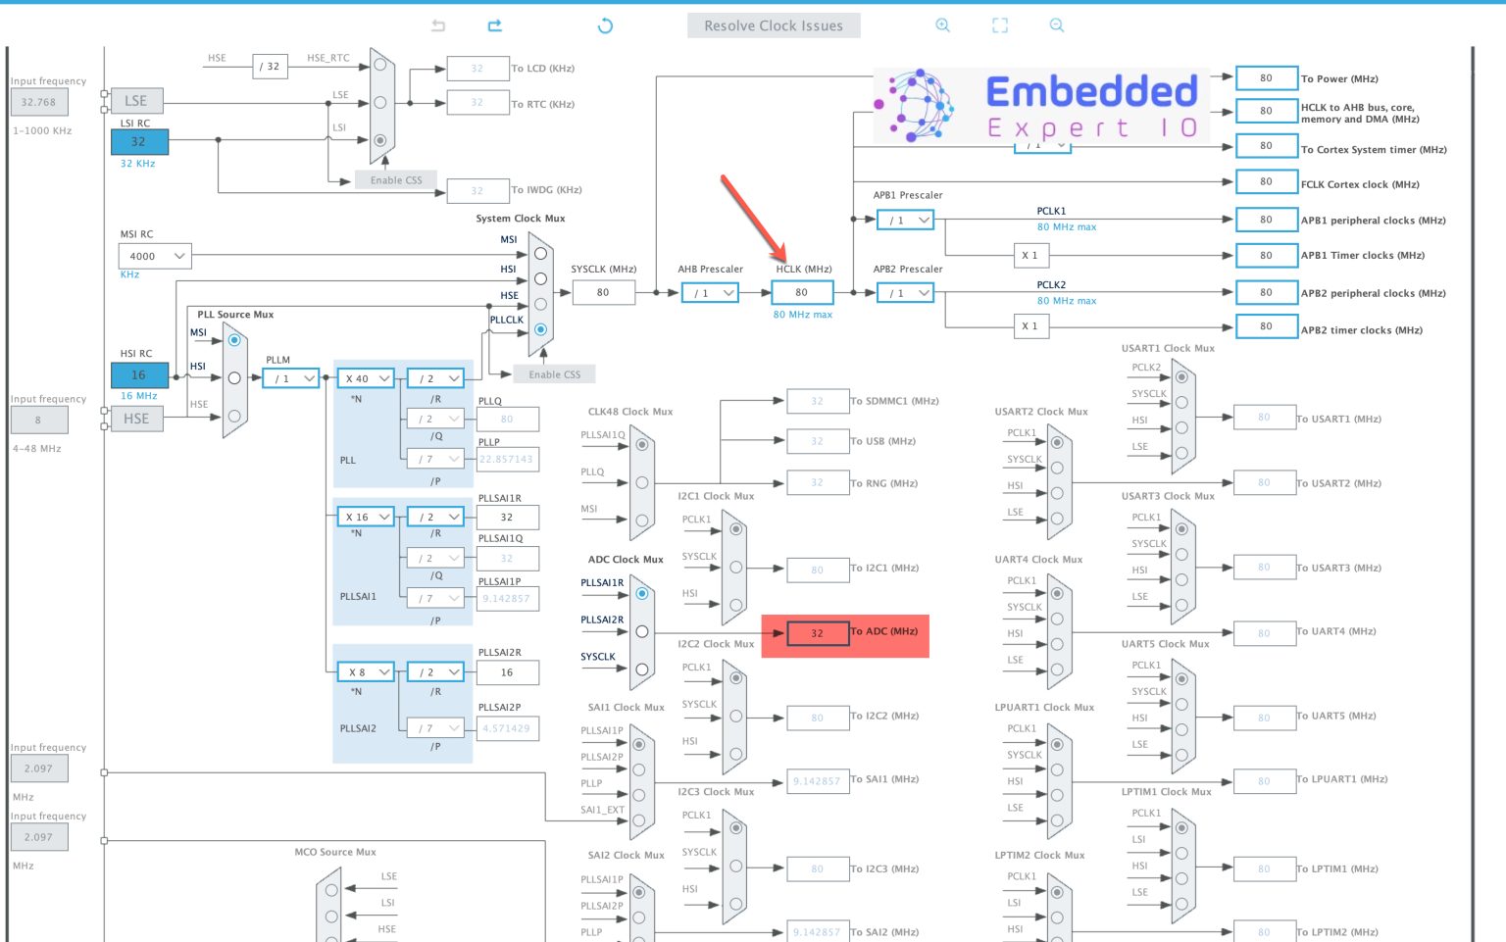Click Enable CSS below the HSE_RTC mux
This screenshot has width=1506, height=942.
click(395, 179)
